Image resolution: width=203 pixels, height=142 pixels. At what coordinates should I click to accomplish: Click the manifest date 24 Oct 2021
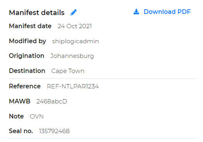pyautogui.click(x=75, y=26)
